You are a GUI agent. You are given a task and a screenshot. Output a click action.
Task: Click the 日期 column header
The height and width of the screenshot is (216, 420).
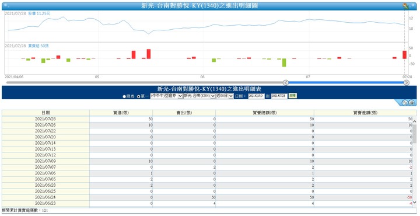(x=45, y=113)
